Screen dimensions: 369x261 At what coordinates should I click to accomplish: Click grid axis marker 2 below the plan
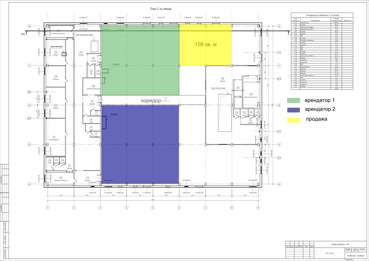tap(74, 207)
